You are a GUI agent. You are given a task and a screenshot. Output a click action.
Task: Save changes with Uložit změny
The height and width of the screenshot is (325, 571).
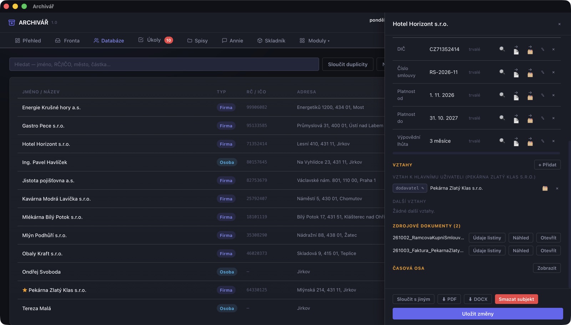tap(477, 314)
